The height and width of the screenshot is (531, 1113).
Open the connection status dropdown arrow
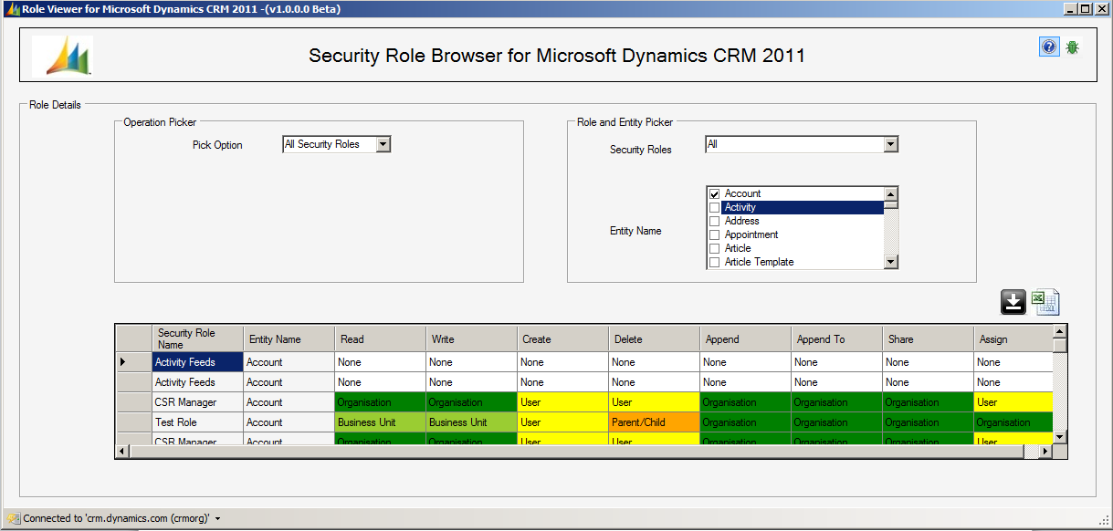tap(217, 518)
